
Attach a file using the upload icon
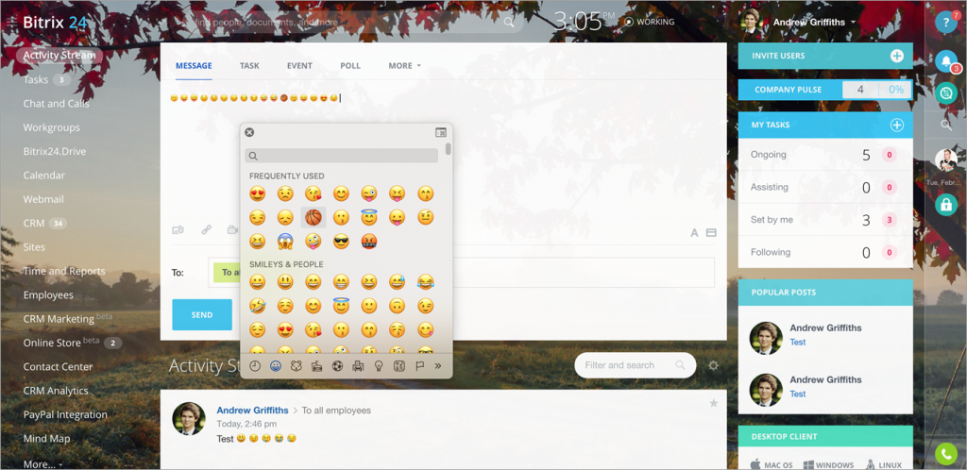pyautogui.click(x=178, y=229)
